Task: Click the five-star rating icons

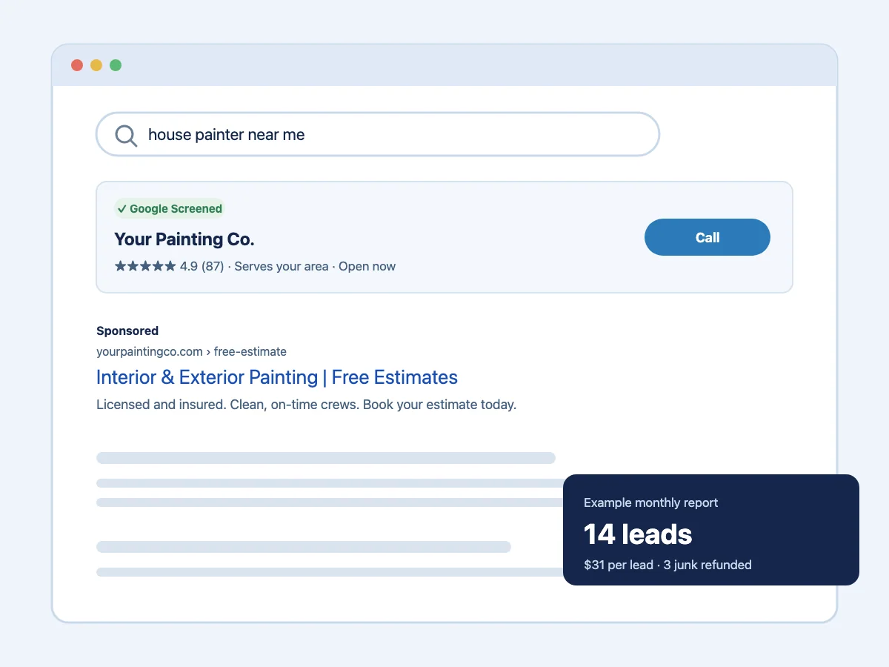Action: tap(145, 266)
